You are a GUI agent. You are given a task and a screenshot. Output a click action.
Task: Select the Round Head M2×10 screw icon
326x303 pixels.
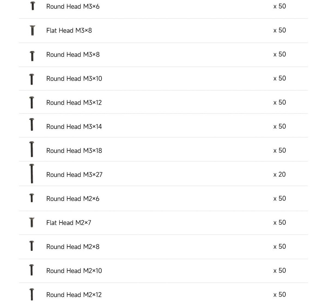pos(32,270)
